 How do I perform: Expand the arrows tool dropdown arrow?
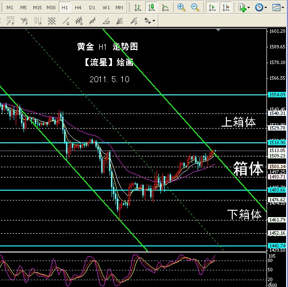(x=154, y=21)
